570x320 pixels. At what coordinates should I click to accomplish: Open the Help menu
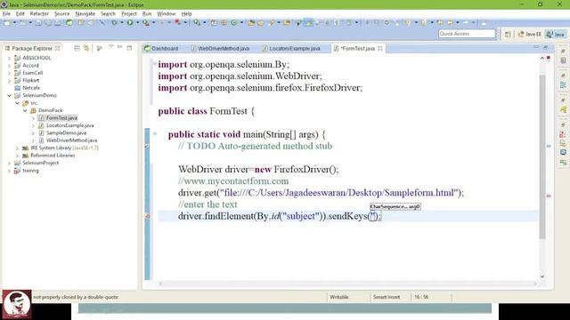tap(186, 14)
